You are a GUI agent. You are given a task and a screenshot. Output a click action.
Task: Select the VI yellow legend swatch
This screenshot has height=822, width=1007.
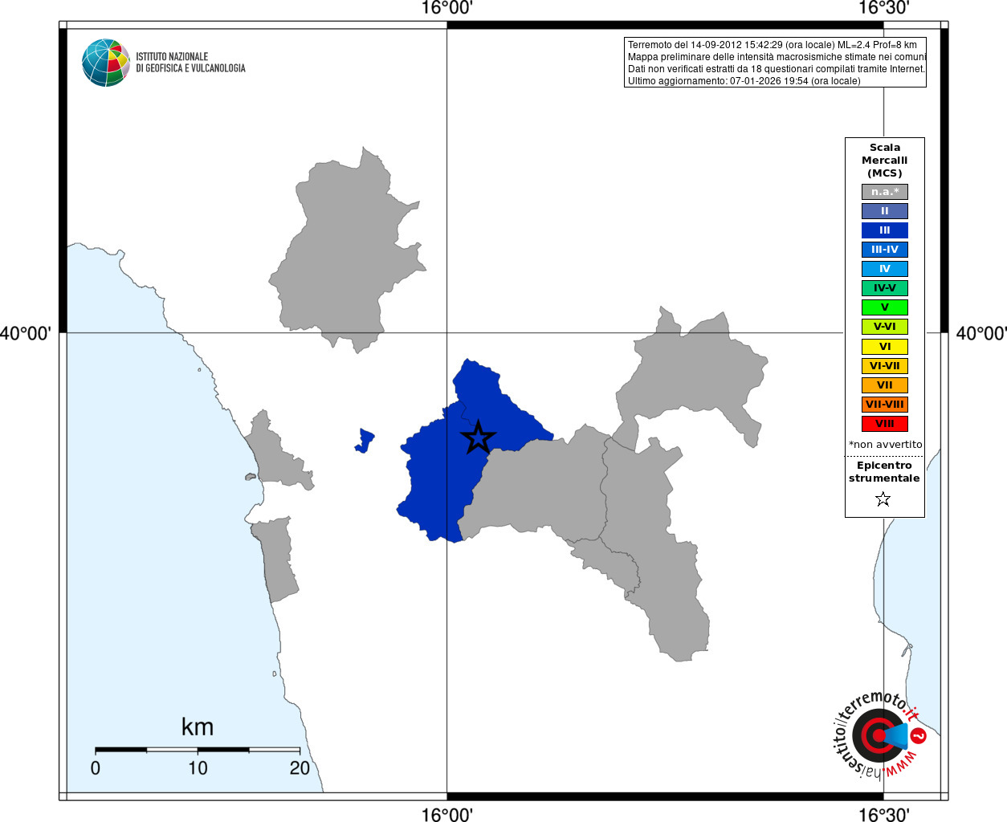point(885,347)
